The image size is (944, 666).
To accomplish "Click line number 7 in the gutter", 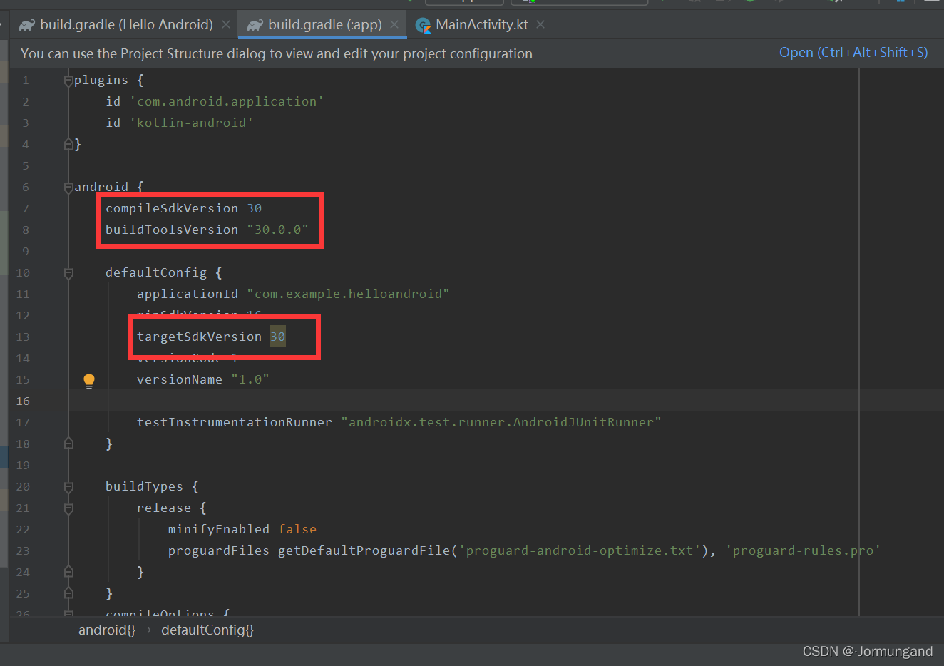I will [x=25, y=208].
